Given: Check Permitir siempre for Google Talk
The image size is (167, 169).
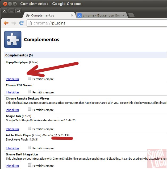Looking at the screenshot, I should tap(29, 128).
